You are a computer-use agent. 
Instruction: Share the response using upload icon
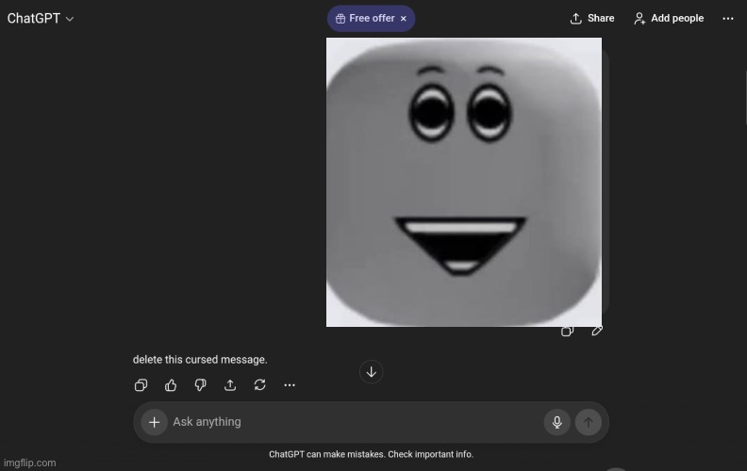(230, 385)
